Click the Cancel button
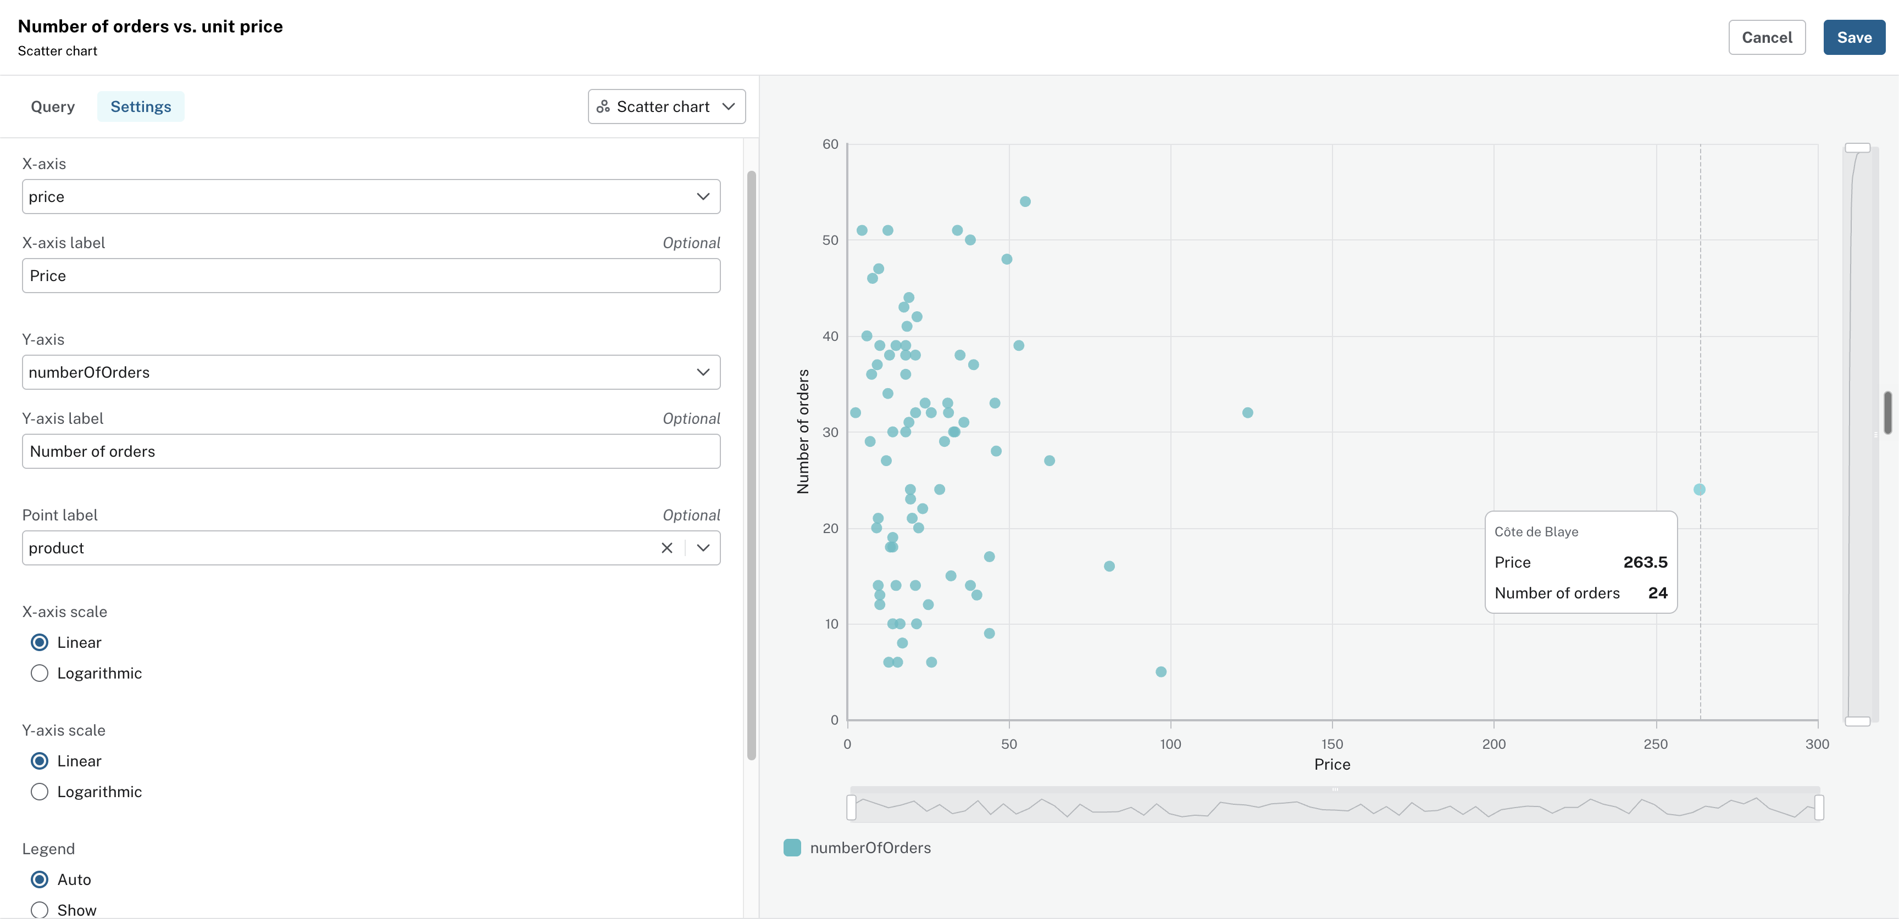 tap(1767, 37)
